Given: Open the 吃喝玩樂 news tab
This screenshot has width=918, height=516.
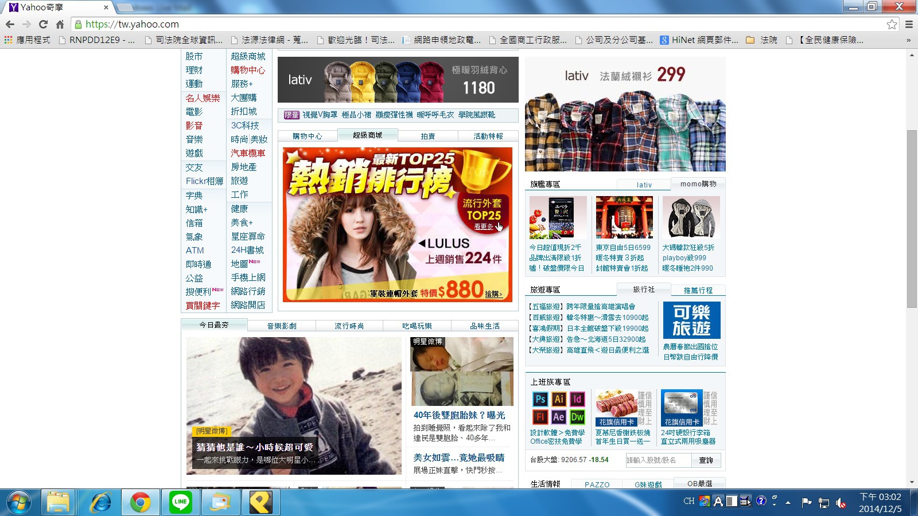Looking at the screenshot, I should coord(417,326).
